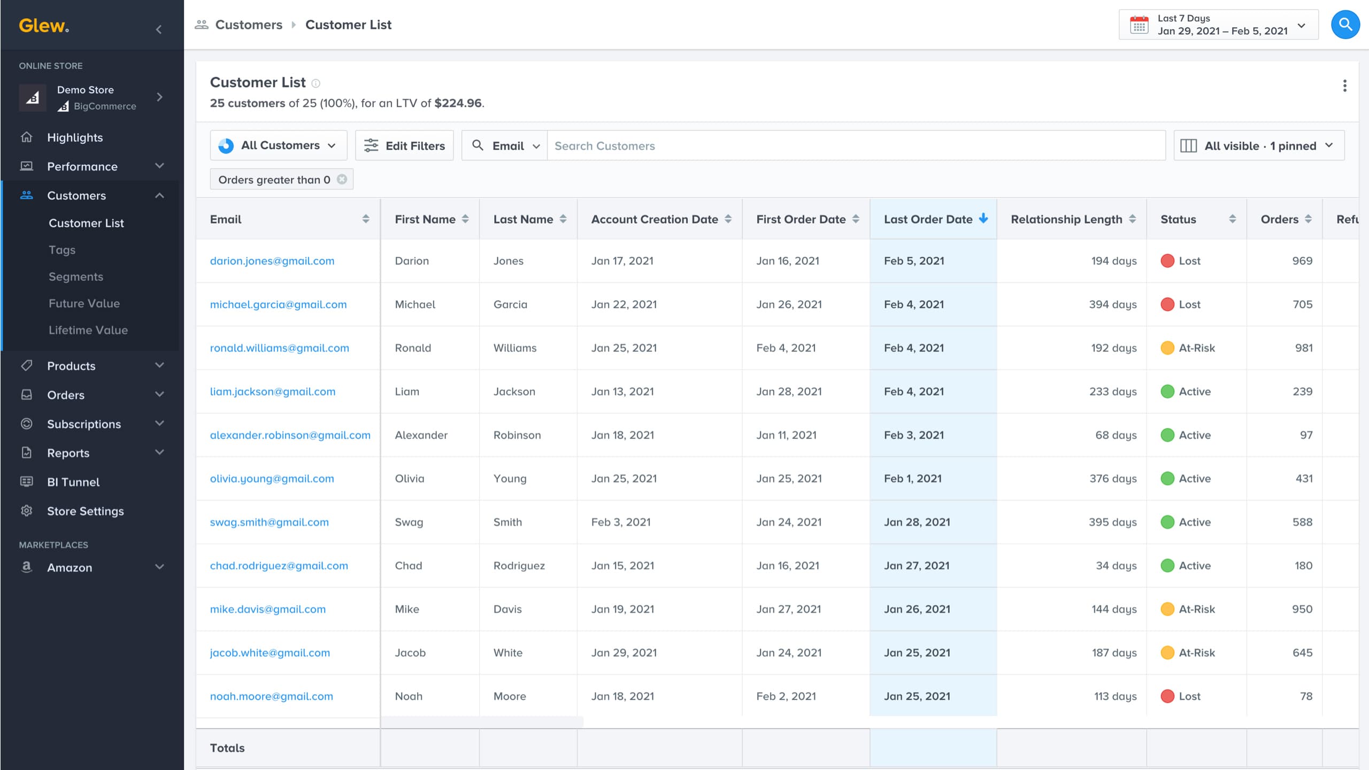Open noah.moore@gmail.com customer link
Viewport: 1369px width, 770px height.
271,696
